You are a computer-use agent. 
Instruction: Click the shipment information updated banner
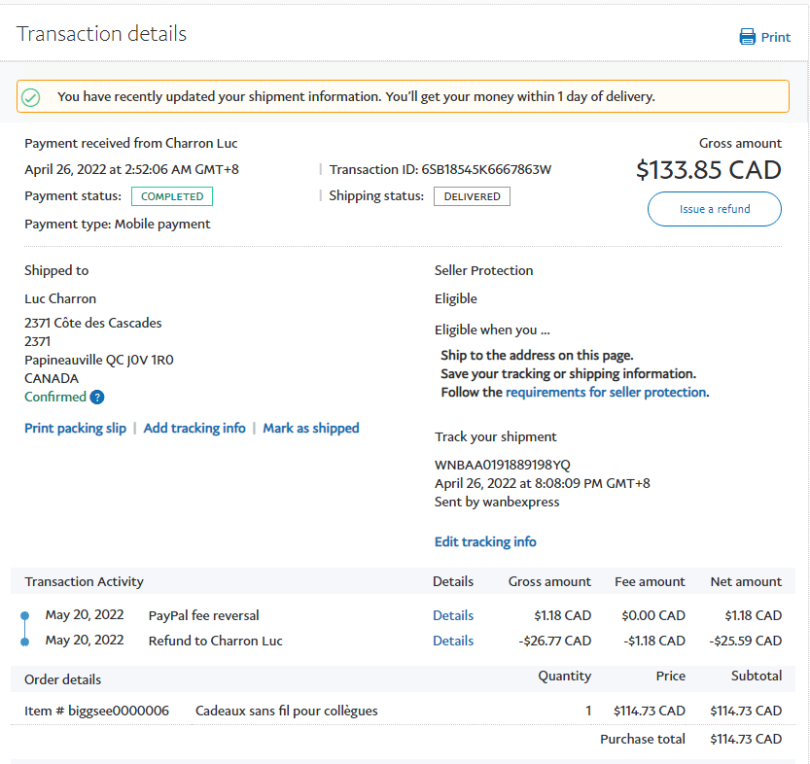403,97
